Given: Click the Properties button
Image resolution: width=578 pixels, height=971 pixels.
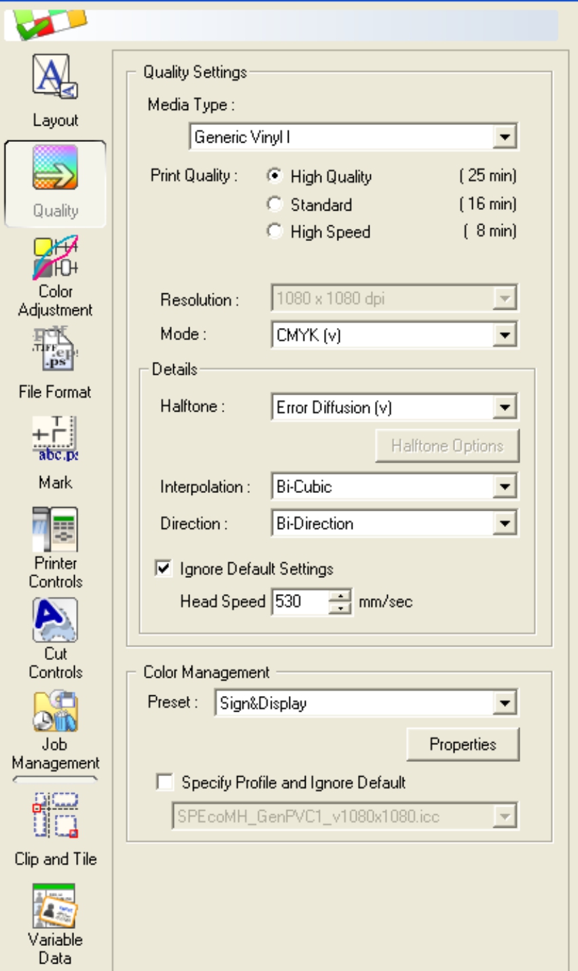Looking at the screenshot, I should (x=463, y=744).
